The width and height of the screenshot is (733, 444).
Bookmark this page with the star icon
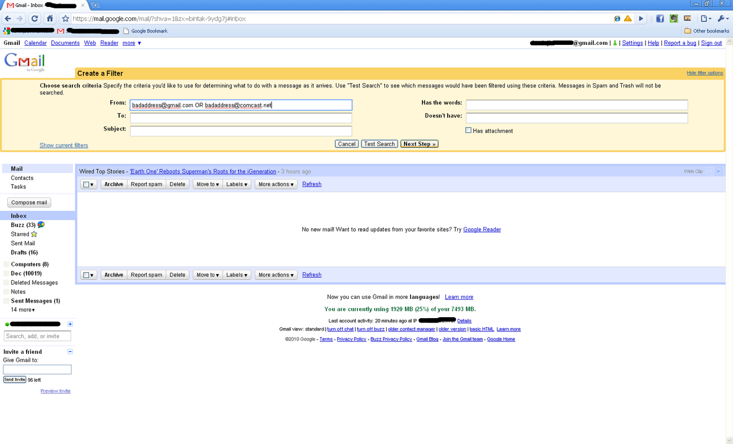pos(66,19)
